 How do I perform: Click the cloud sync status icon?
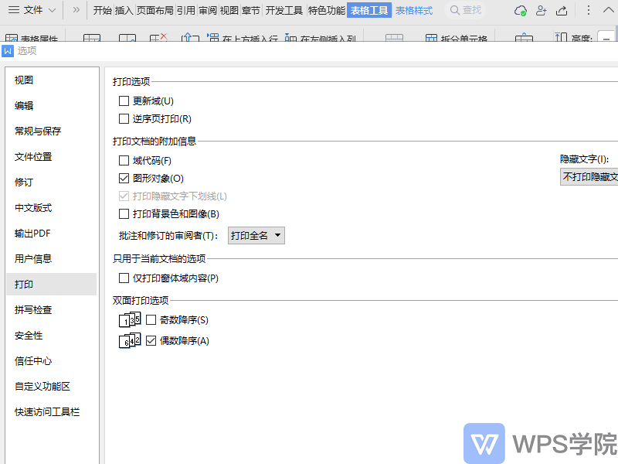coord(520,11)
